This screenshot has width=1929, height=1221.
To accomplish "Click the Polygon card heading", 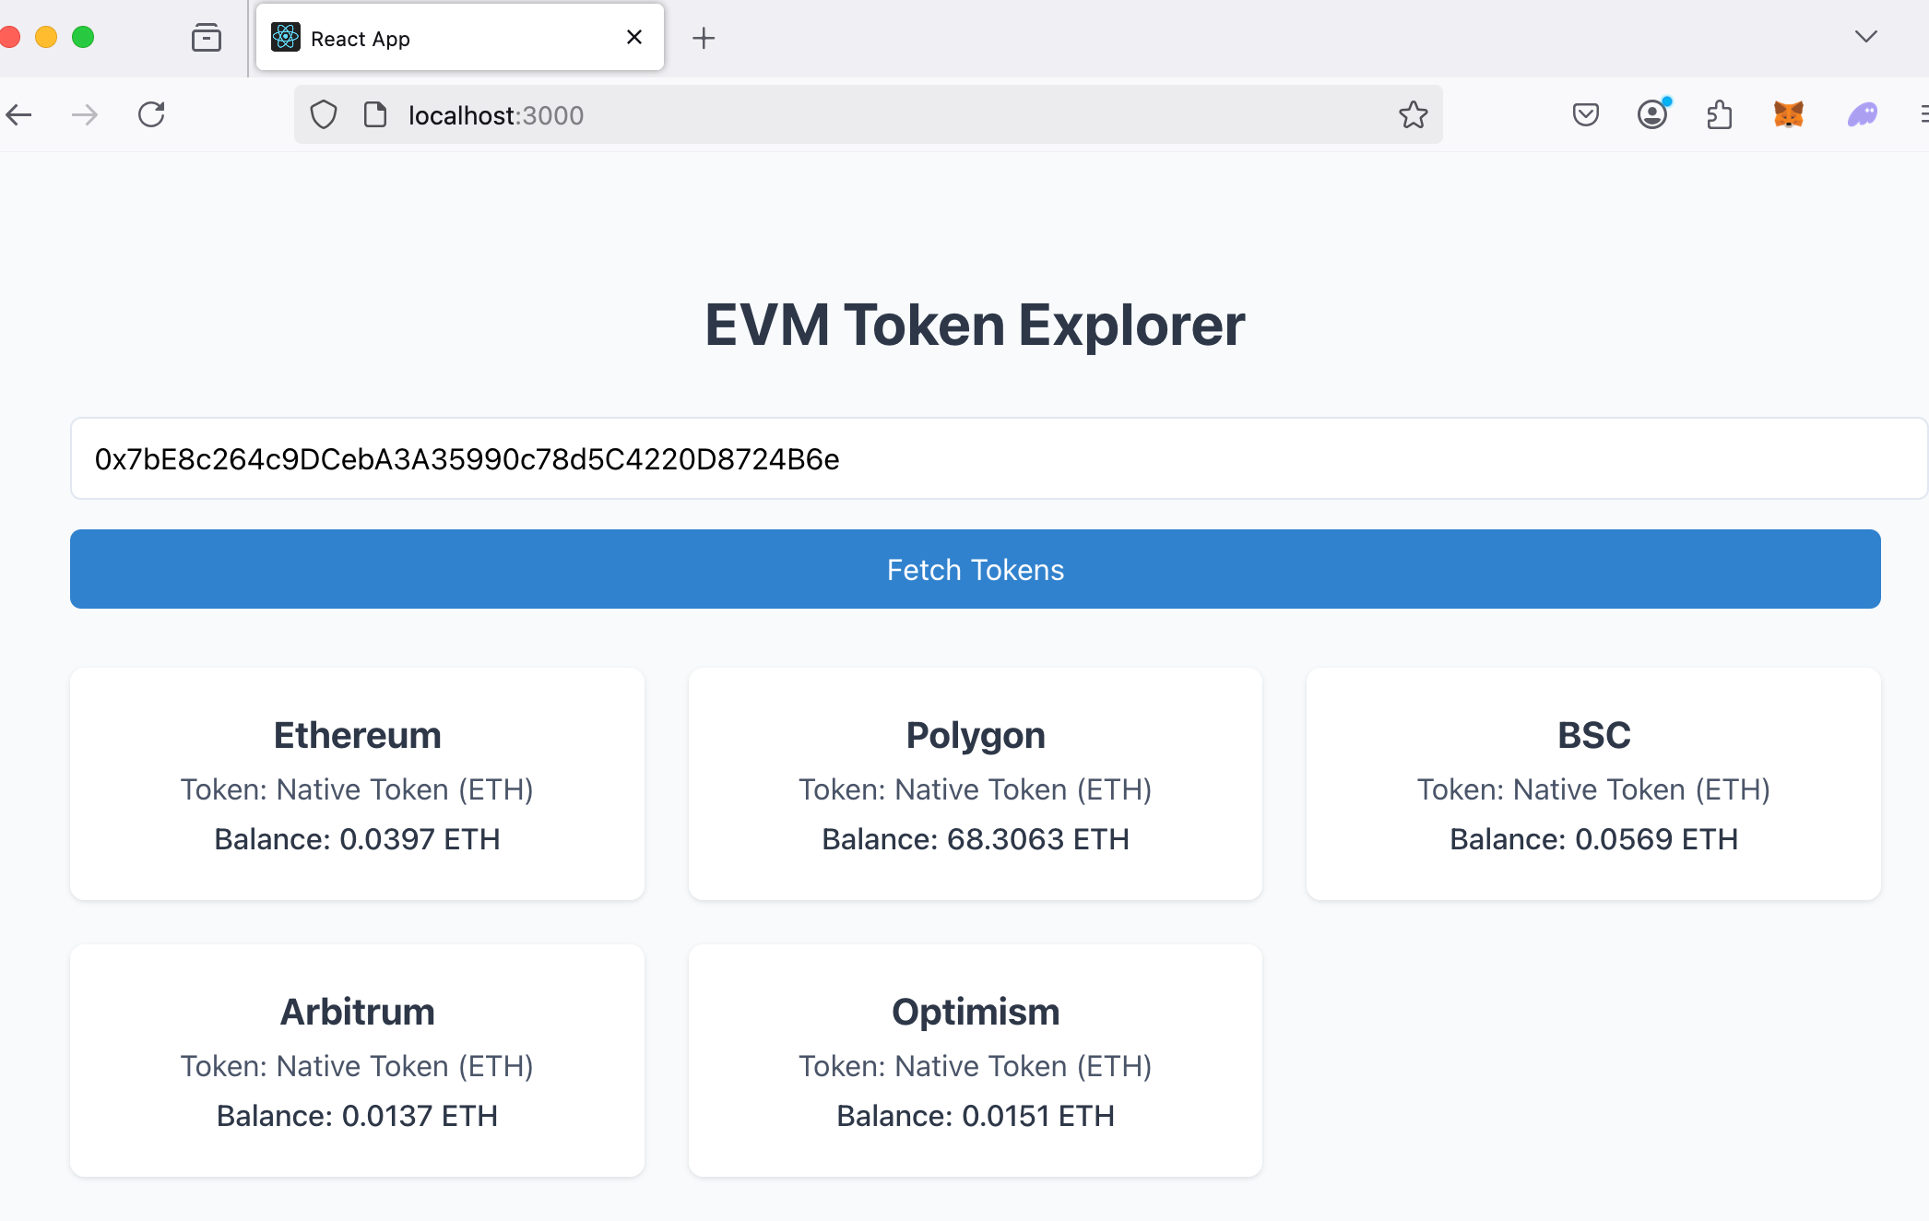I will point(976,736).
